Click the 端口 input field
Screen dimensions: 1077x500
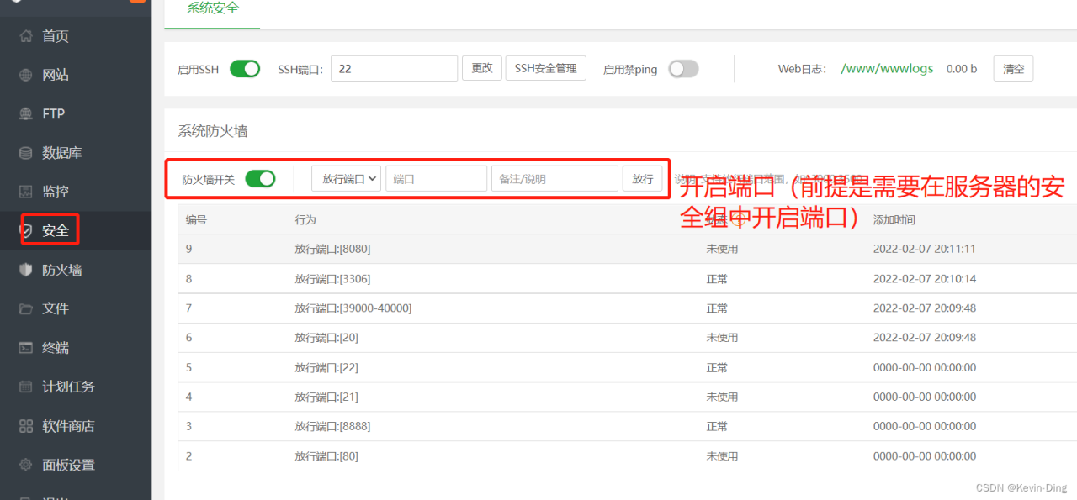click(436, 179)
